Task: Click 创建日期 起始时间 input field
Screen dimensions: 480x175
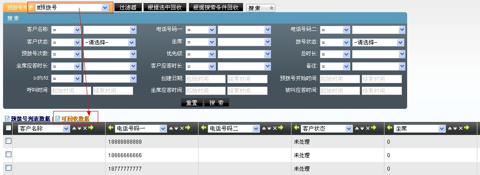Action: (x=206, y=79)
